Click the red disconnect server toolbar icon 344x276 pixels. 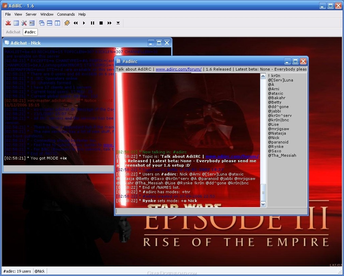(x=8, y=23)
